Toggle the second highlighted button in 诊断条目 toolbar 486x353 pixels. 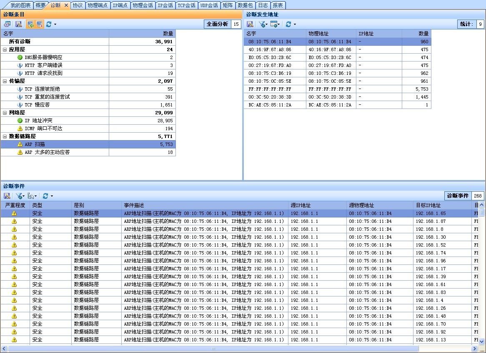(x=39, y=24)
